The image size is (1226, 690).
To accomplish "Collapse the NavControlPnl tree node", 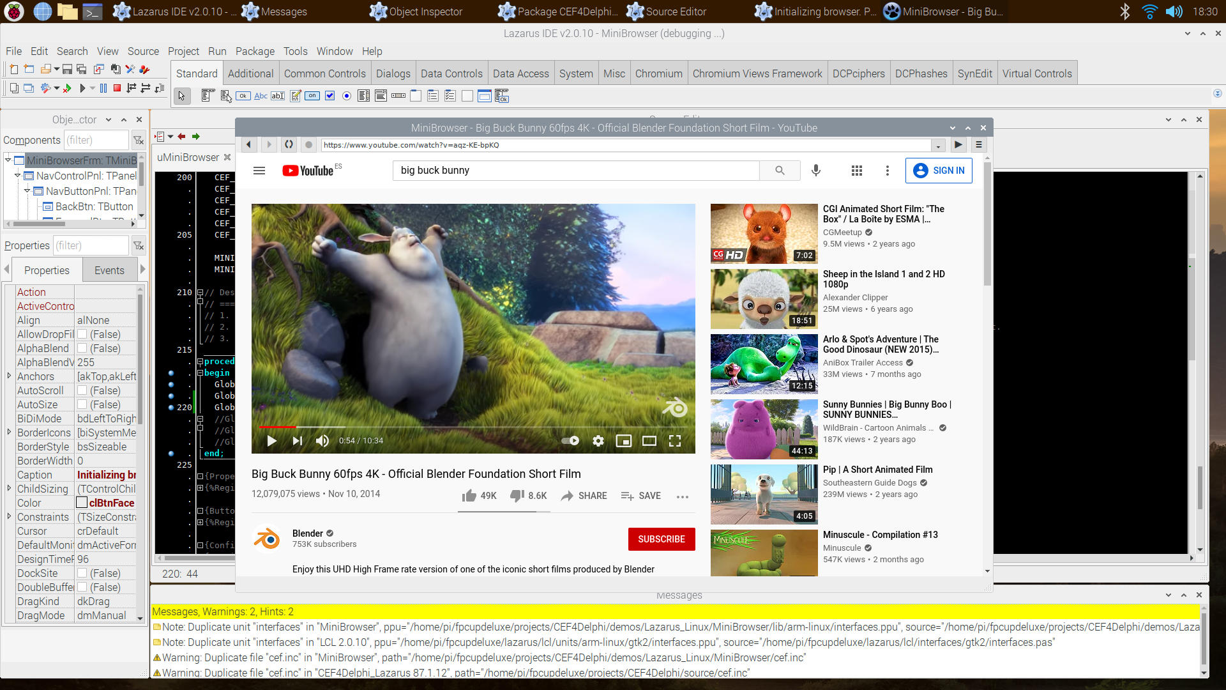I will 18,175.
